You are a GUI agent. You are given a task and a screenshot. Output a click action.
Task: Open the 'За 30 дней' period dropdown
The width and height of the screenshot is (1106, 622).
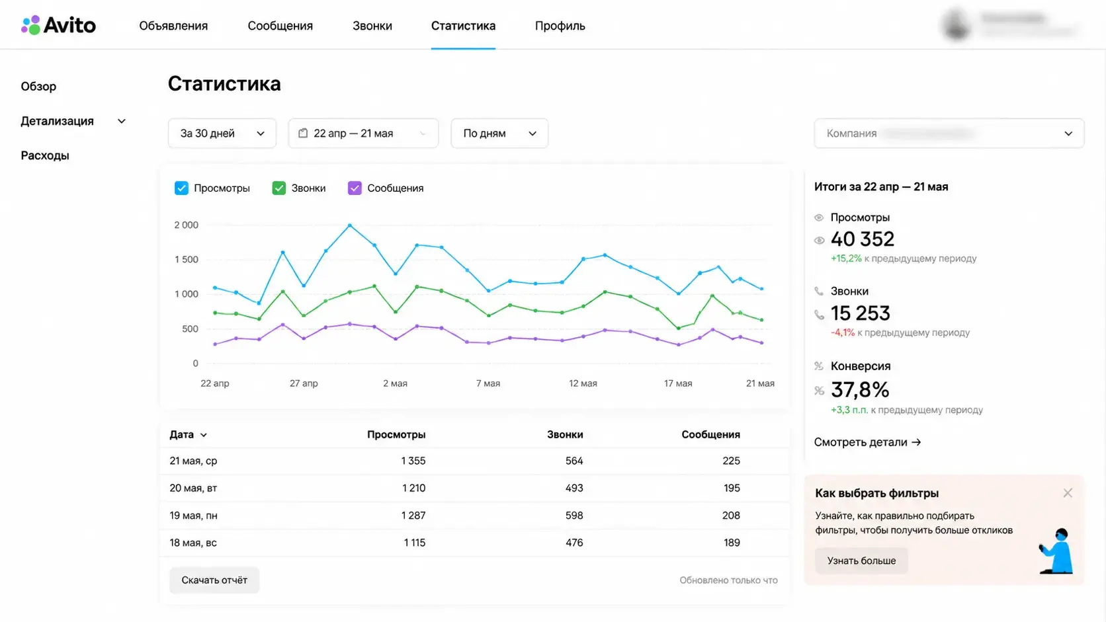(222, 133)
